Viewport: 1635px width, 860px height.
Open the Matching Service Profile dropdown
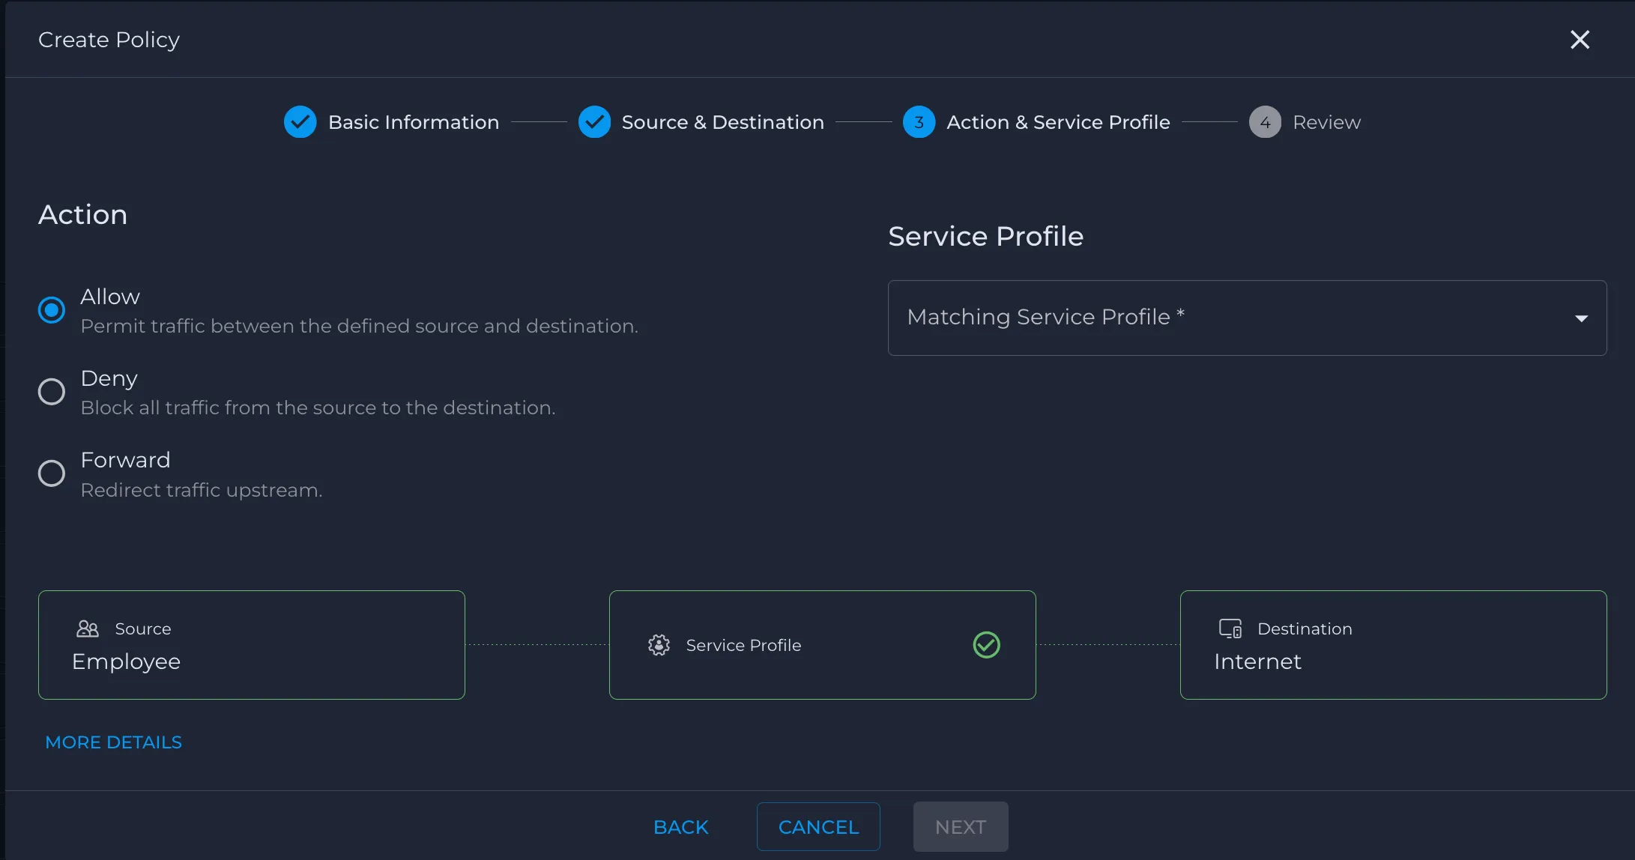1247,318
